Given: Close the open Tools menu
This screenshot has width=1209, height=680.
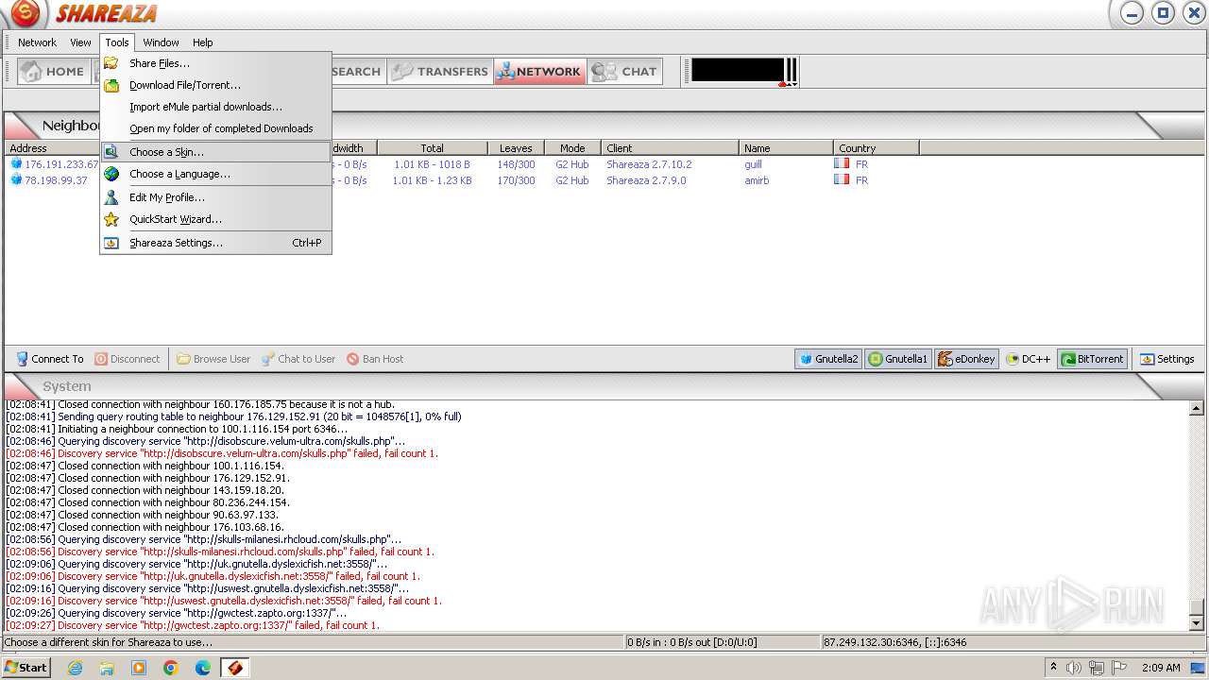Looking at the screenshot, I should point(117,42).
